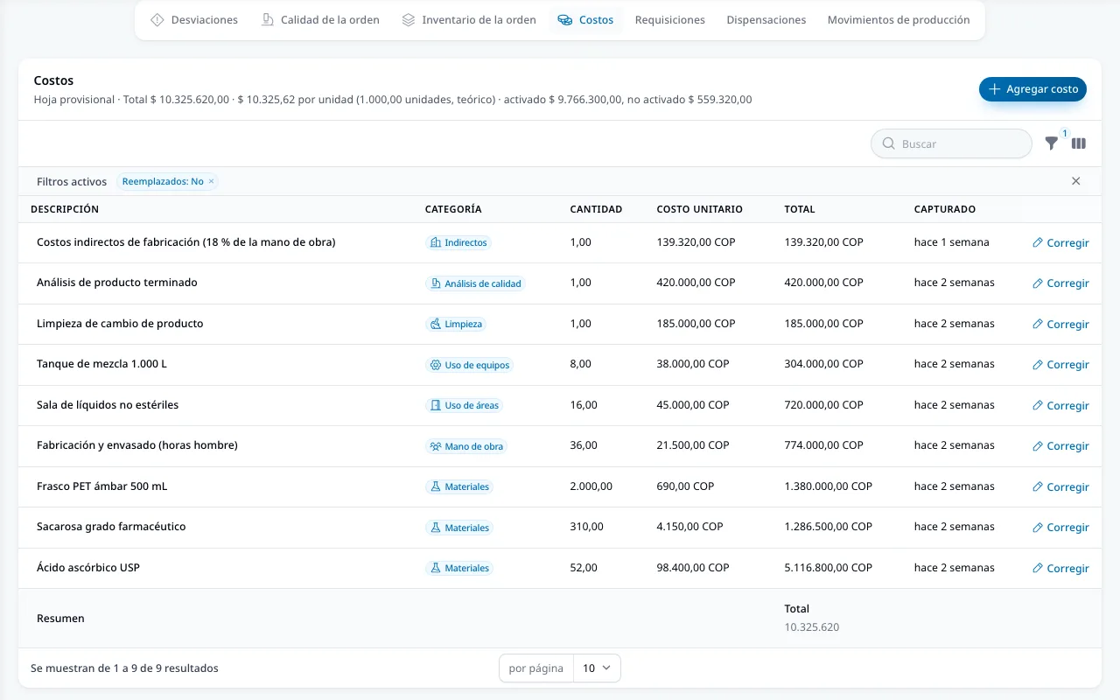
Task: Open the Desviaciones tab
Action: (x=193, y=20)
